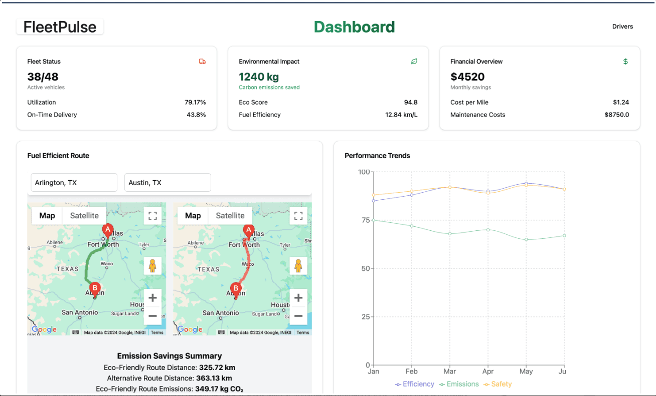
Task: Switch left map to Map view
Action: tap(47, 216)
